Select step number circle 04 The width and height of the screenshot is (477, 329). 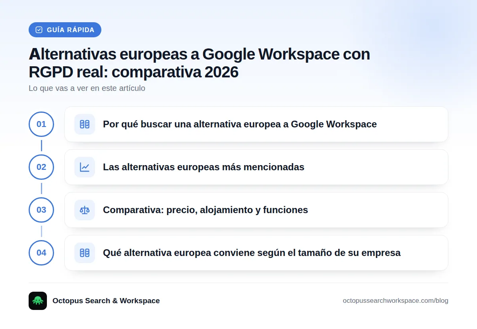(41, 253)
